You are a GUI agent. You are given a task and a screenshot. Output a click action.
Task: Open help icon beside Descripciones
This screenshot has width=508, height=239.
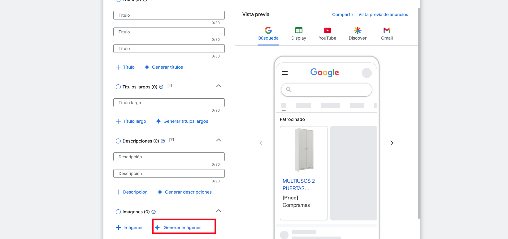[x=163, y=141]
